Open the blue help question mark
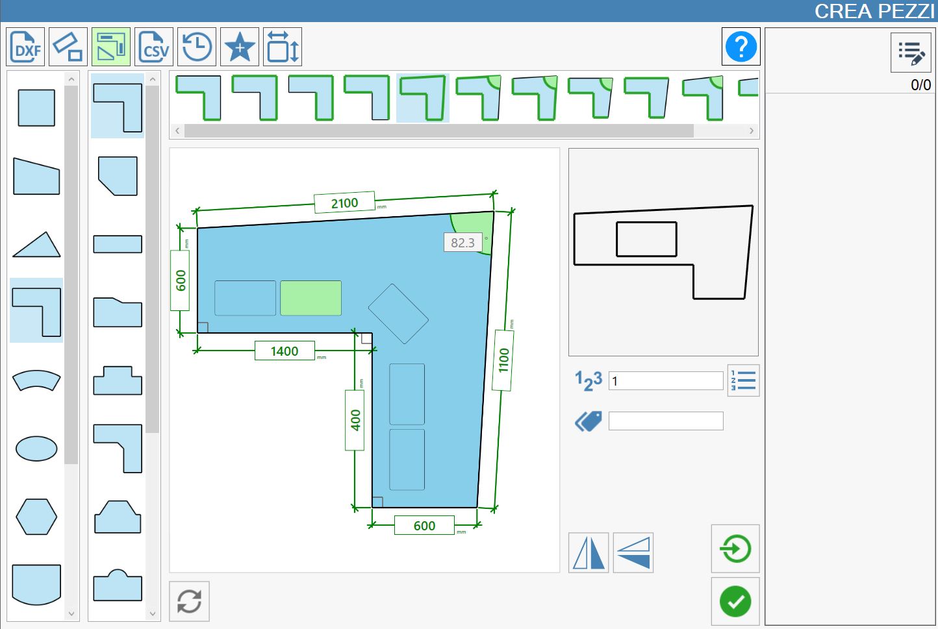 [x=741, y=47]
